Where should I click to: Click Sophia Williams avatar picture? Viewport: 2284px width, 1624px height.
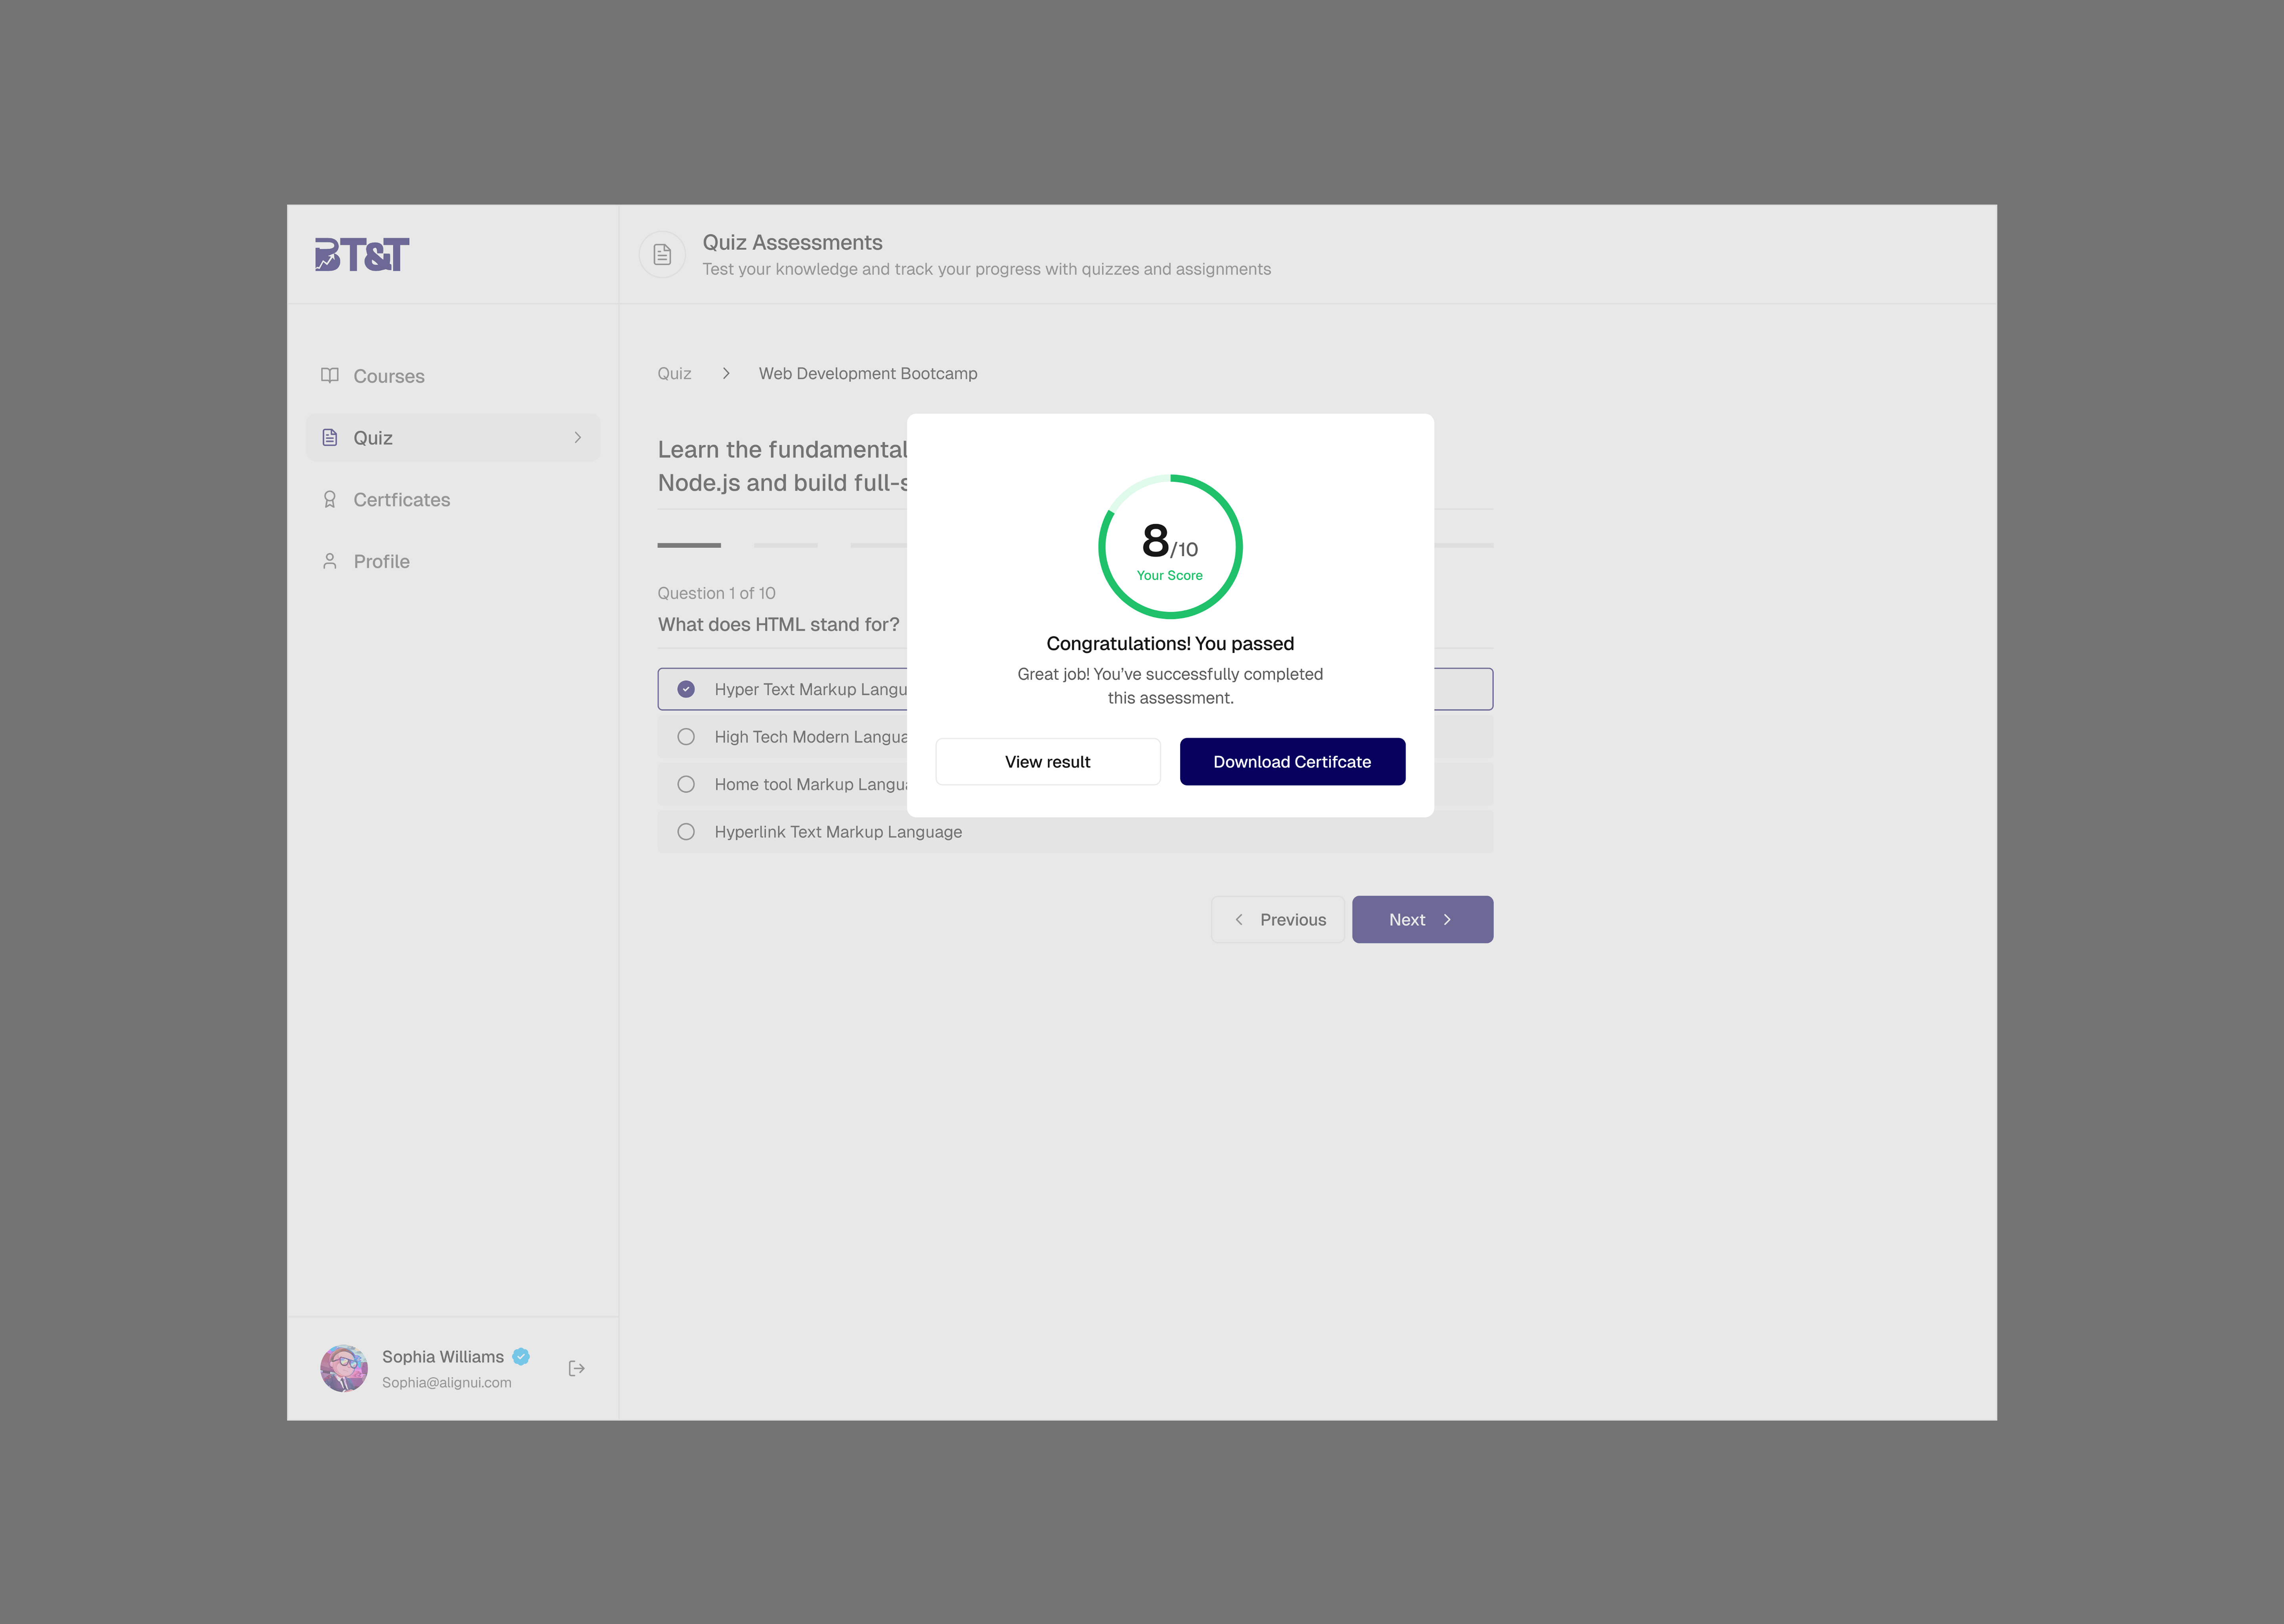344,1368
